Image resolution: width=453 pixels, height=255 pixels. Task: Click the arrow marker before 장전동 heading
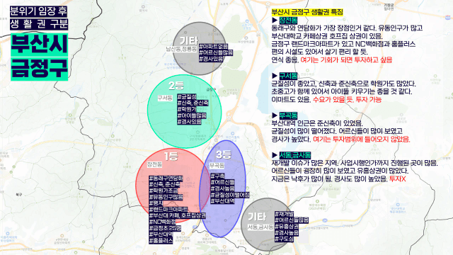(x=275, y=21)
